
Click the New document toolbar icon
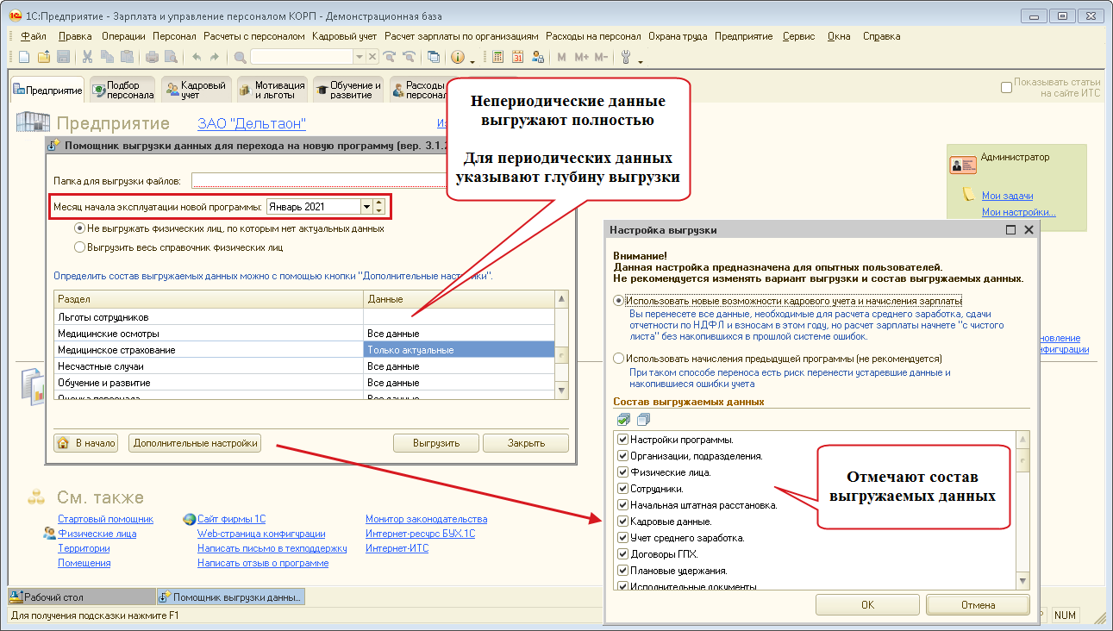24,57
